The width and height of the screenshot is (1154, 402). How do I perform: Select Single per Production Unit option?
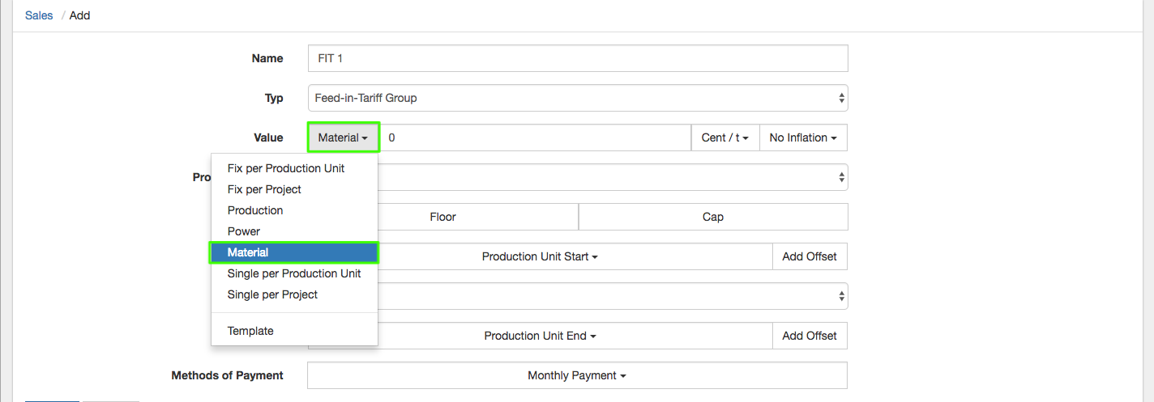click(x=294, y=273)
